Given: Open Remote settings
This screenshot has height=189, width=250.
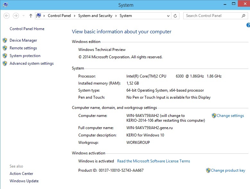Looking at the screenshot, I should pos(23,48).
